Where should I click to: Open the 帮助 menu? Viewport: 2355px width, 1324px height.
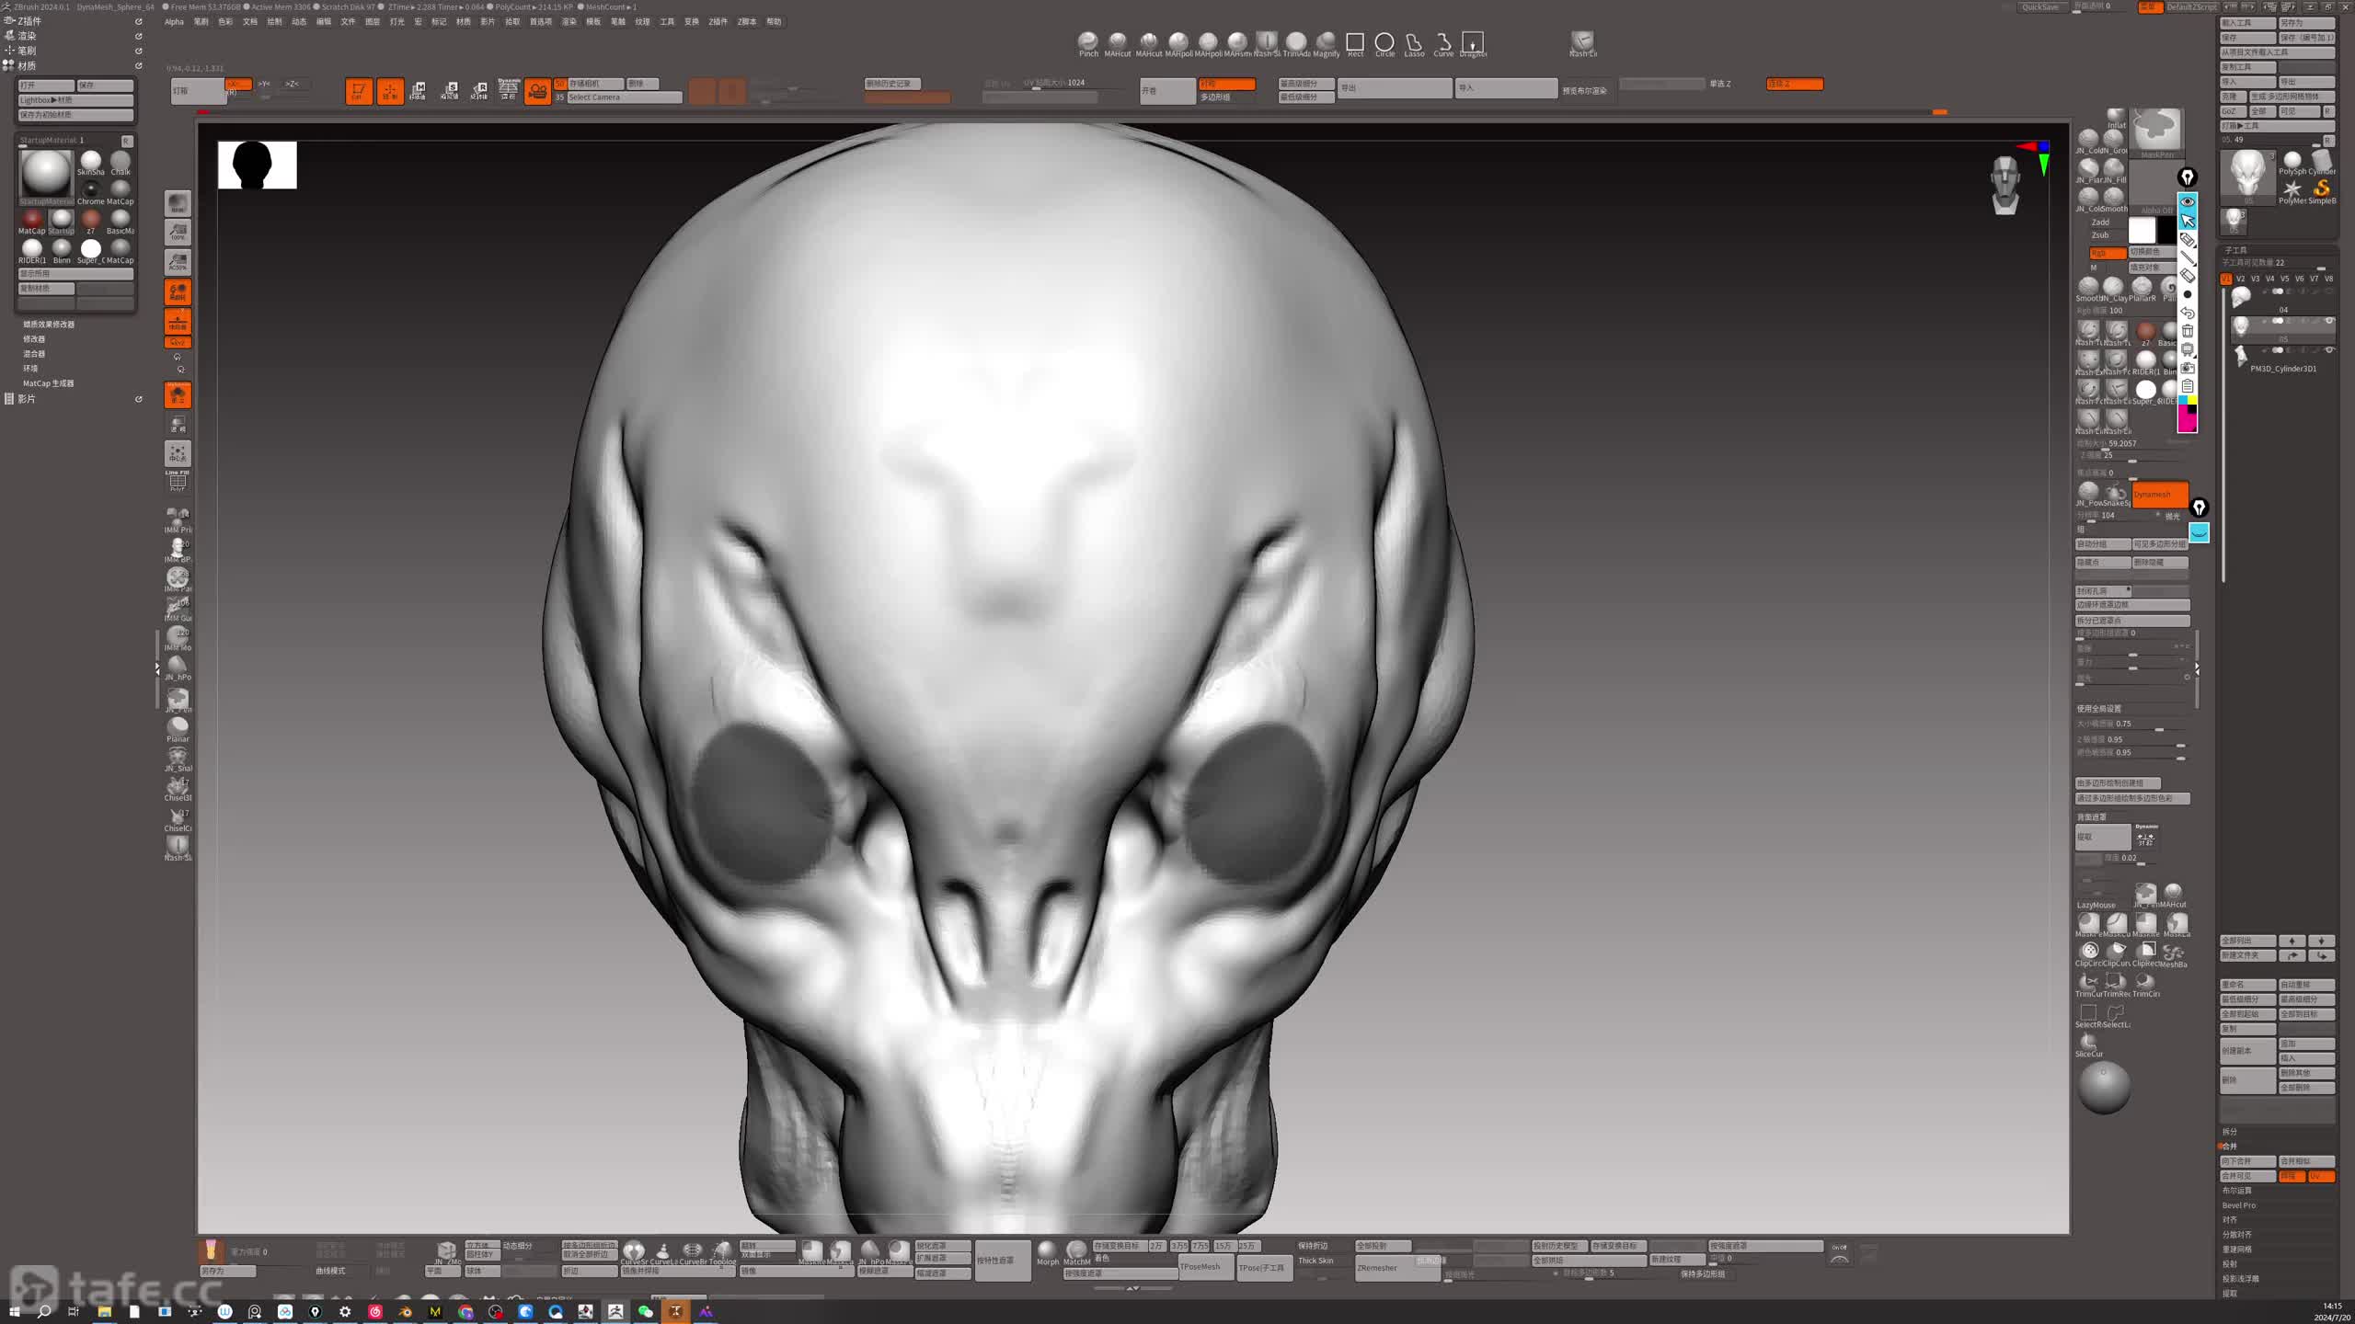point(774,22)
